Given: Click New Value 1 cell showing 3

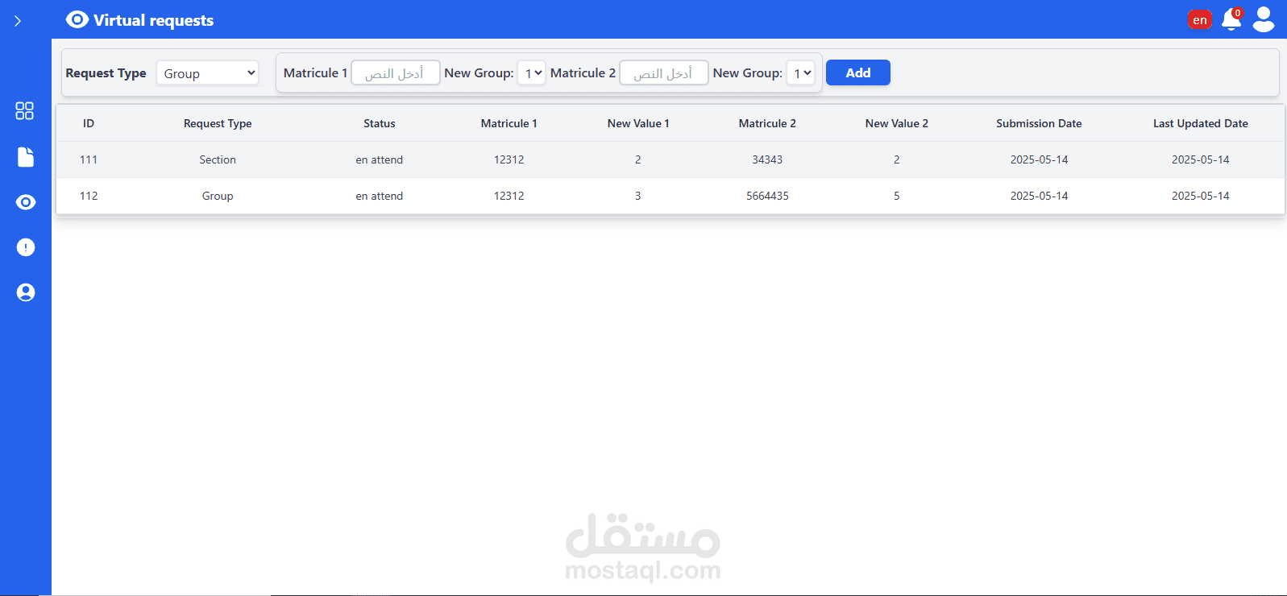Looking at the screenshot, I should tap(638, 196).
